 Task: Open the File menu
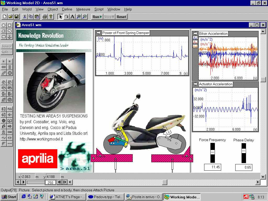5,9
